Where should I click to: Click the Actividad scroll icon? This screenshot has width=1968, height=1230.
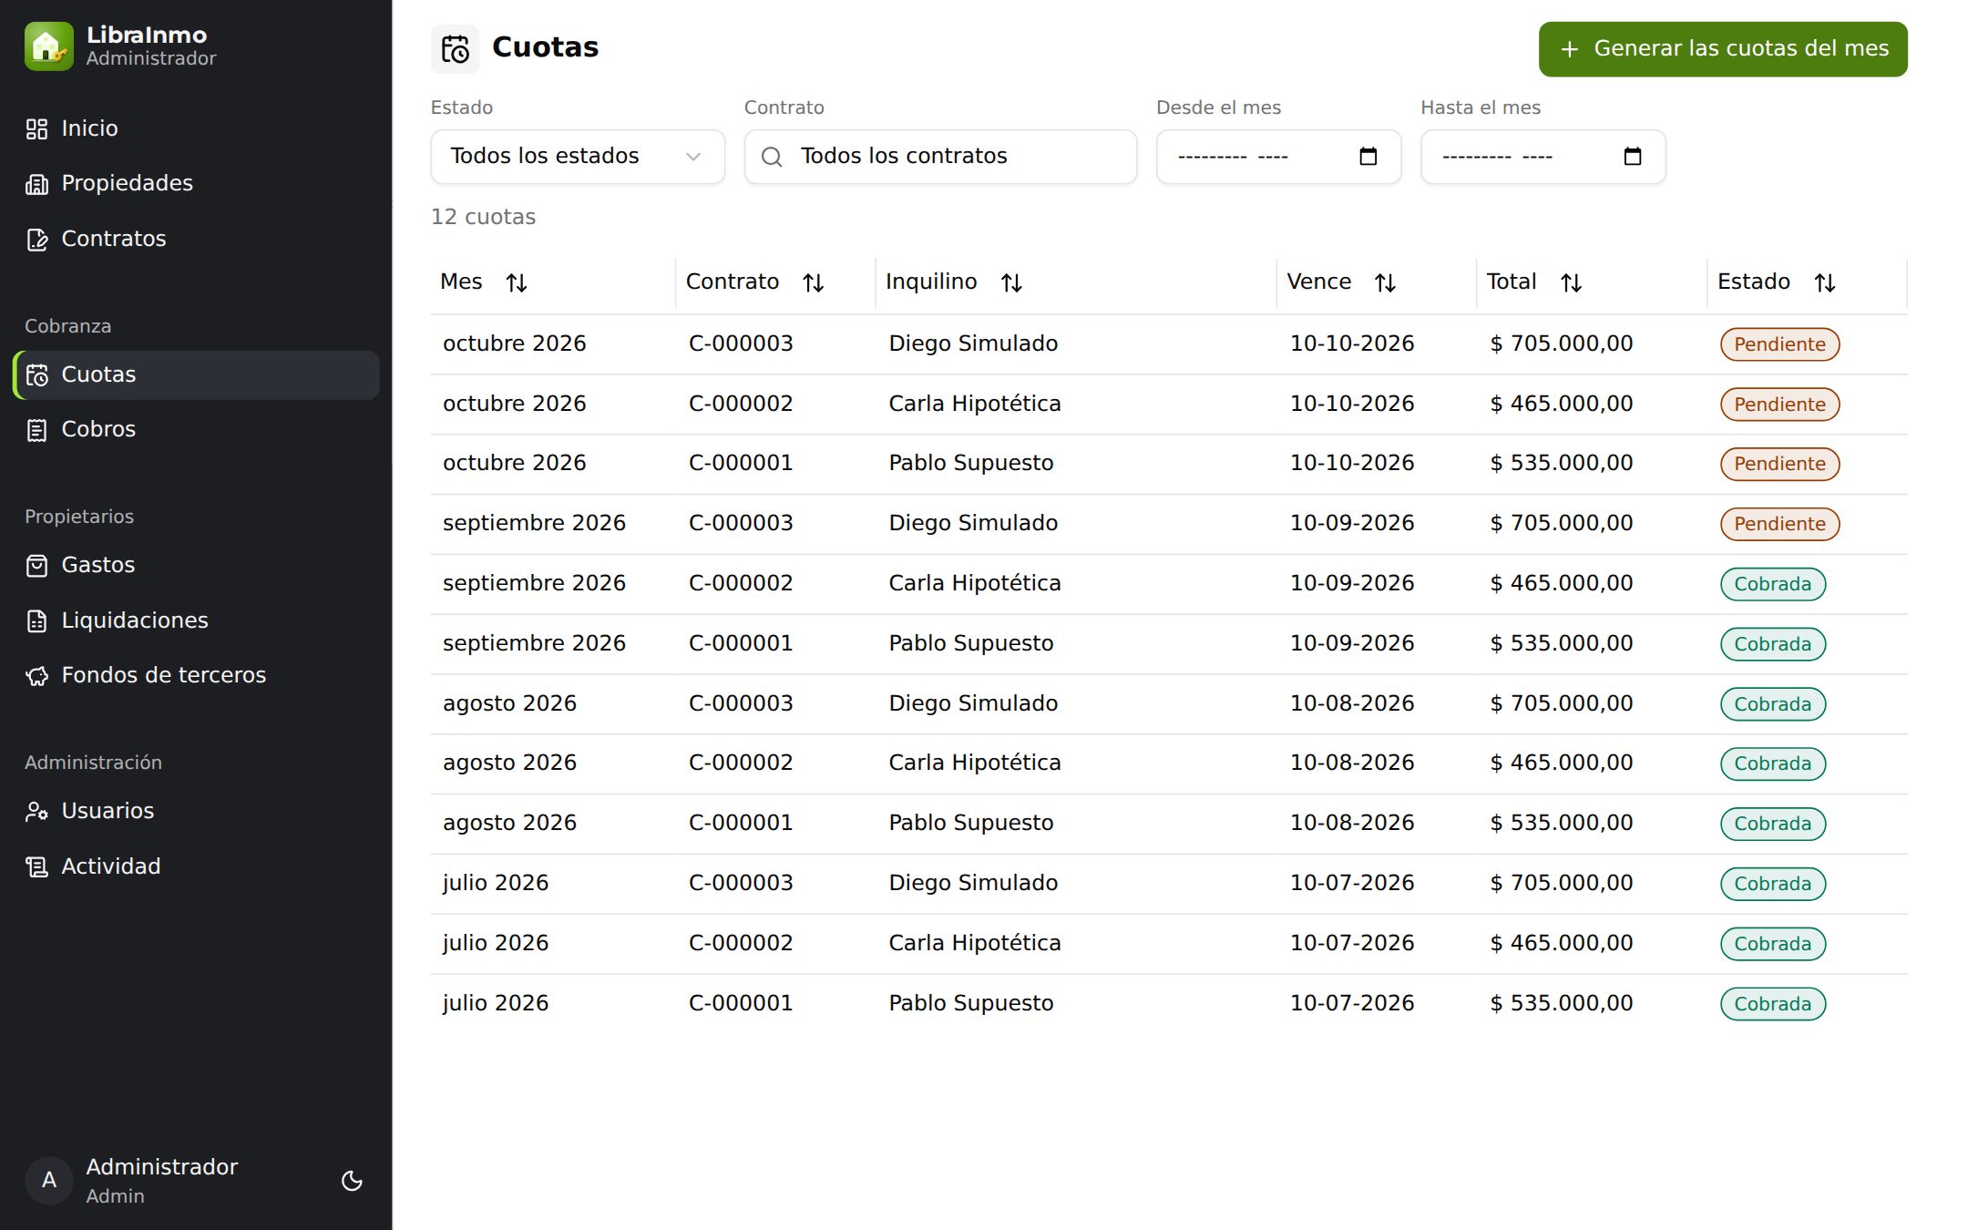tap(36, 866)
